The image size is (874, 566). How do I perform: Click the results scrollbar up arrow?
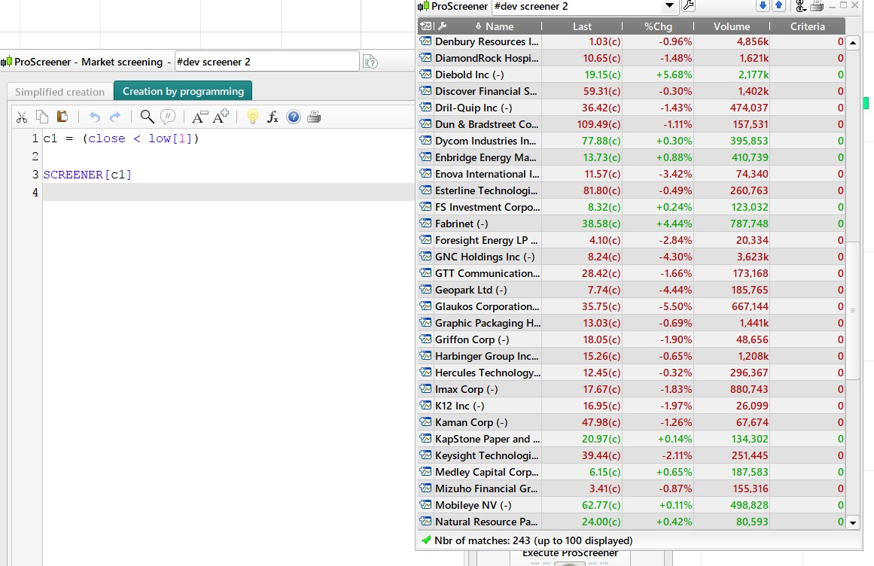[853, 43]
